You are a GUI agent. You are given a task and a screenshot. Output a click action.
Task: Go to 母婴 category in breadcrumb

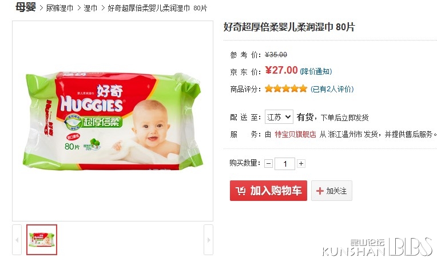[26, 7]
